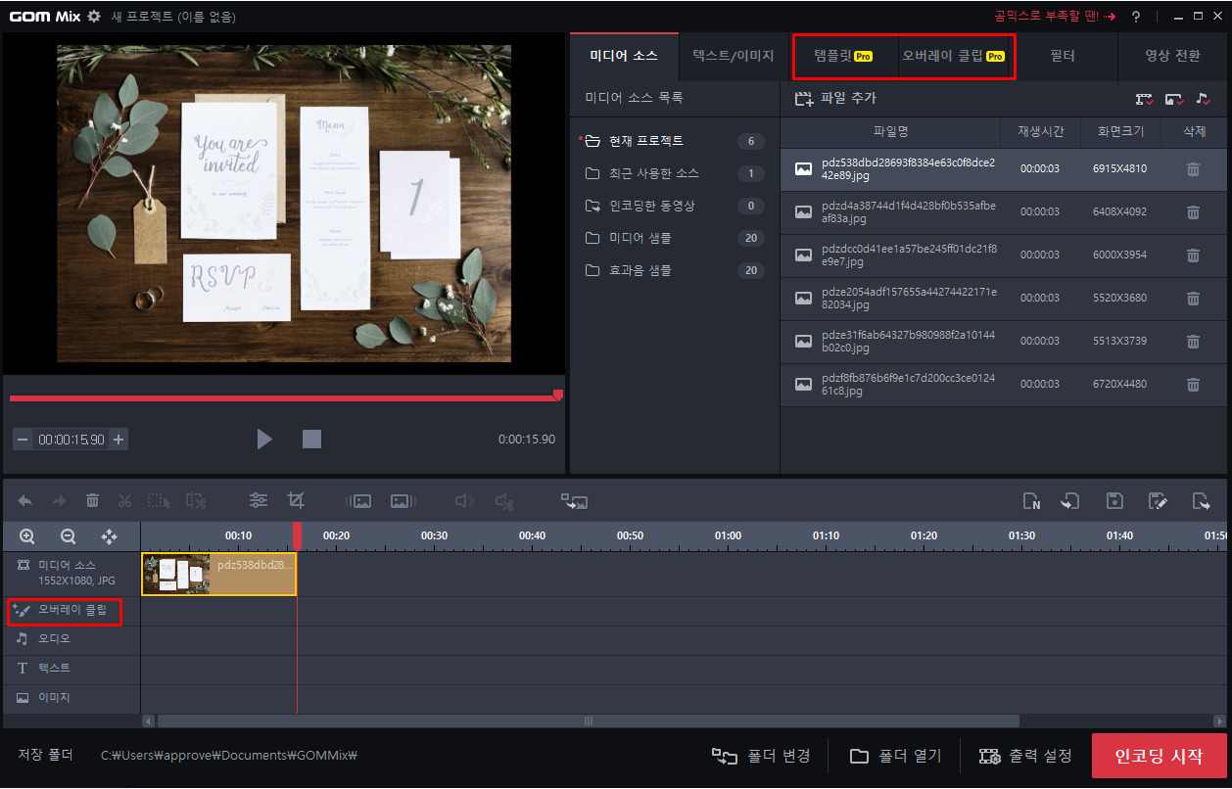The image size is (1232, 789).
Task: Switch to the 필터 tab
Action: (1063, 56)
